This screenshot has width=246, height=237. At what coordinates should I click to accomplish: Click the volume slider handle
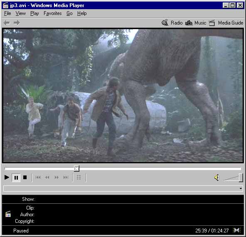coord(241,178)
